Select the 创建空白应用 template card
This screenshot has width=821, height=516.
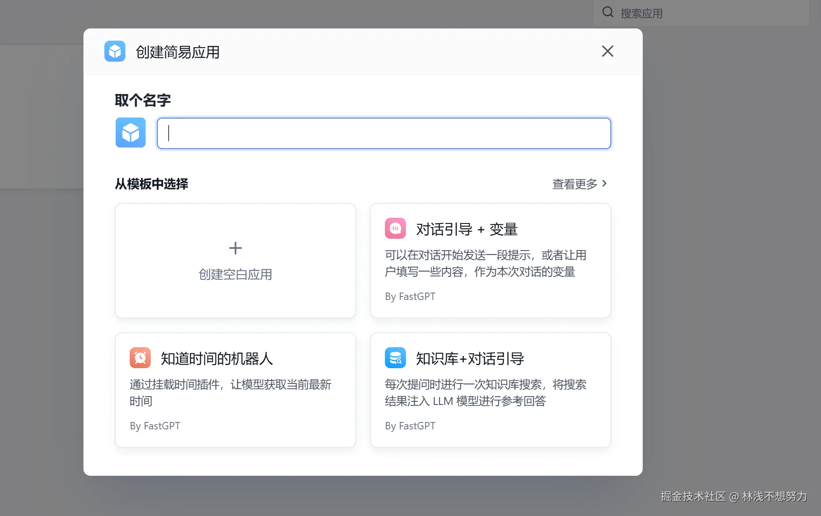235,261
